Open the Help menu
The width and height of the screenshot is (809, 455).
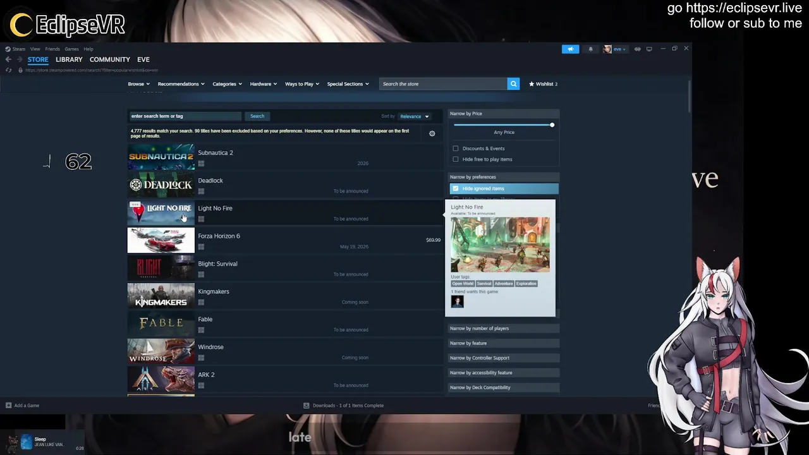(x=88, y=49)
